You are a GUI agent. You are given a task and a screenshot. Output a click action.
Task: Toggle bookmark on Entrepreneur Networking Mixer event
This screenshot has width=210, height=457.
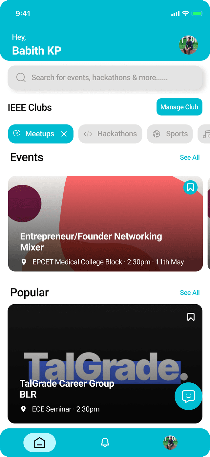190,187
